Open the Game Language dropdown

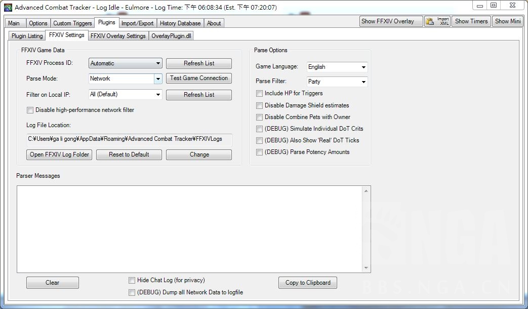point(337,67)
